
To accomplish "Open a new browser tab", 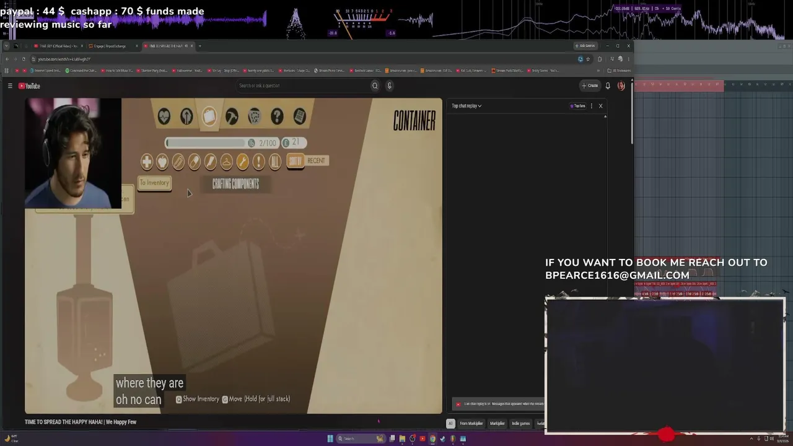I will (x=199, y=46).
